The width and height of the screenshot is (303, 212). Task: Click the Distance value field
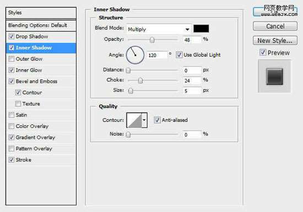(192, 70)
